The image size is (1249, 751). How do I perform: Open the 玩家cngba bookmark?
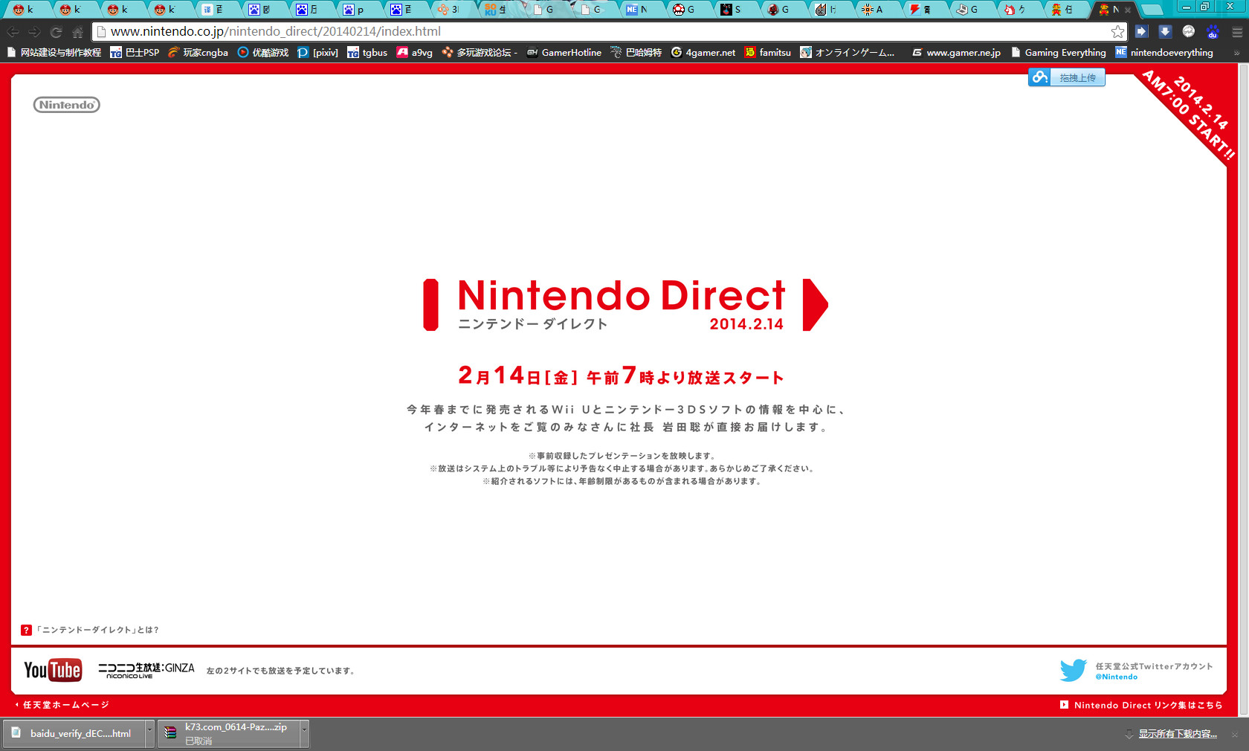[198, 52]
